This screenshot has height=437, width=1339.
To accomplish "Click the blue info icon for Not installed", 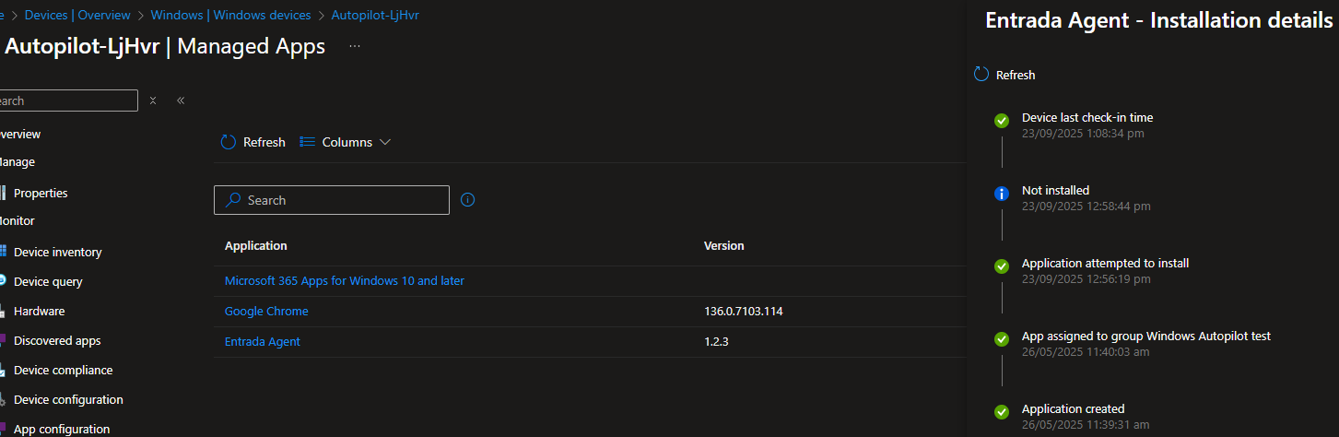I will click(1002, 194).
